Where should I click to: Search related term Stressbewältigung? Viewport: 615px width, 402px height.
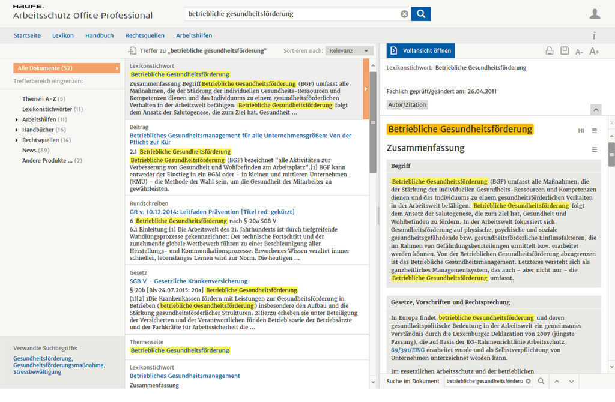[x=37, y=371]
